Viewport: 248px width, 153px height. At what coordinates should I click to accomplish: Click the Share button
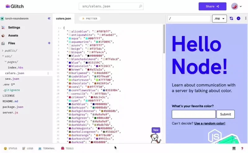[212, 6]
